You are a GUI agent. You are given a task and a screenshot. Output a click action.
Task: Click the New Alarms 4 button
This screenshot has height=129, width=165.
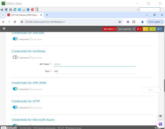110,29
